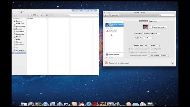
Task: Open Users & Groups help button
Action: pyautogui.click(x=172, y=63)
